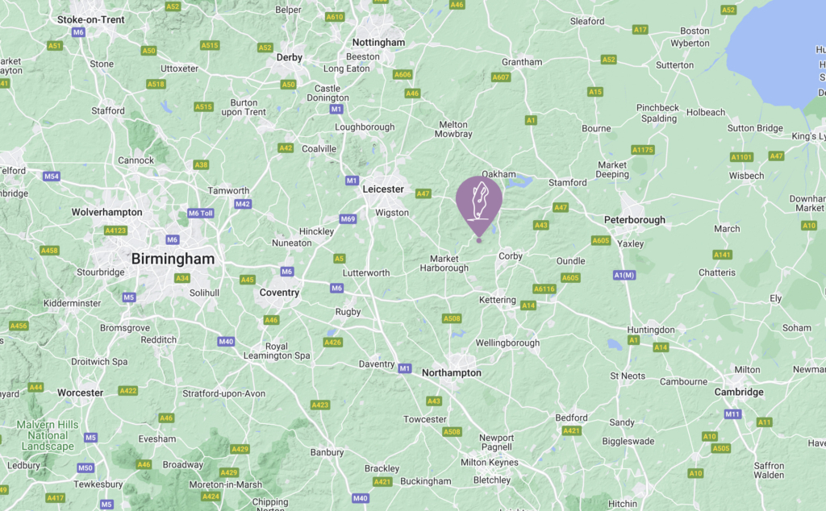Click the A47 road shield east of Leicester
The image size is (826, 511).
click(x=423, y=193)
